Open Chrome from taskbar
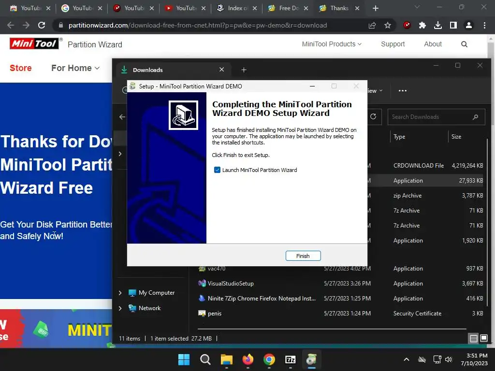The height and width of the screenshot is (371, 495). (269, 359)
